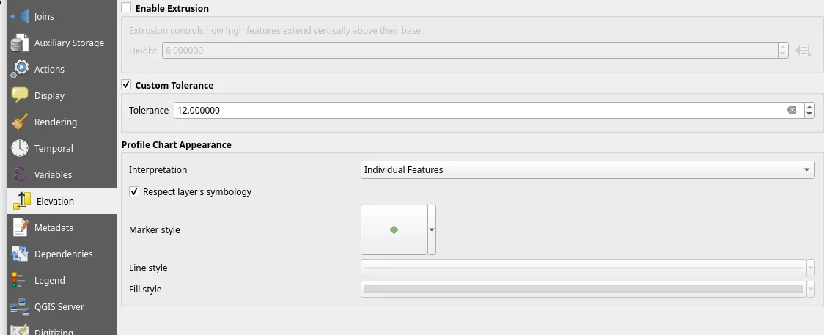
Task: Increase Tolerance with the up arrow
Action: point(809,107)
